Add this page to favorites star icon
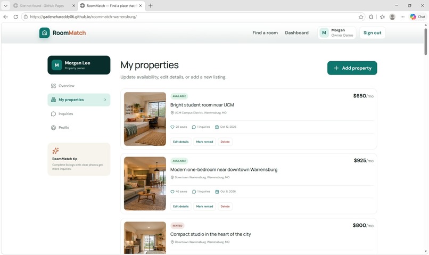The width and height of the screenshot is (429, 255). click(361, 17)
